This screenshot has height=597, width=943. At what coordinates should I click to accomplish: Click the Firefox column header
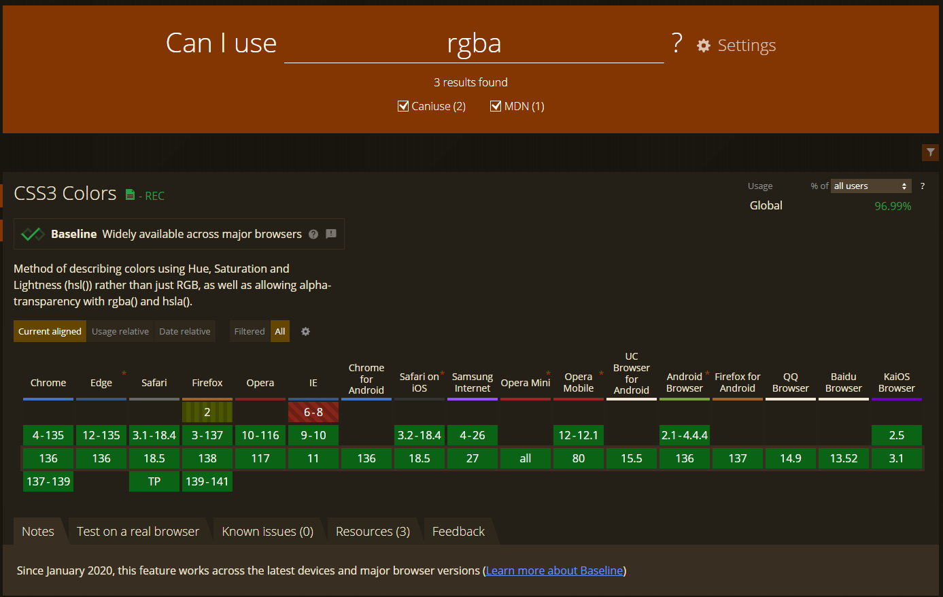207,383
